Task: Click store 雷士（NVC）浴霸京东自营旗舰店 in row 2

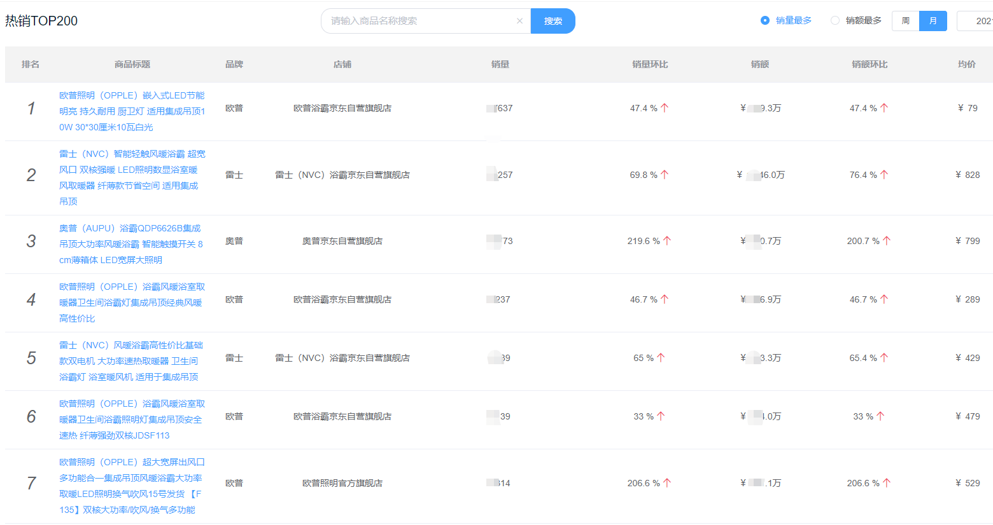Action: point(342,175)
